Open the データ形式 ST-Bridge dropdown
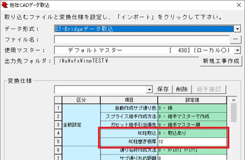Viewport: 245px width, 160px height. (237, 29)
